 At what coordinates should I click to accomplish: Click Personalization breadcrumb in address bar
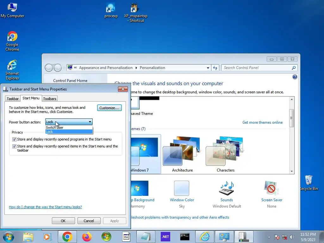pos(152,68)
